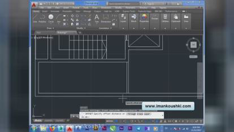Open the Format menu in menu bar
The image size is (234, 132).
(x=76, y=8)
